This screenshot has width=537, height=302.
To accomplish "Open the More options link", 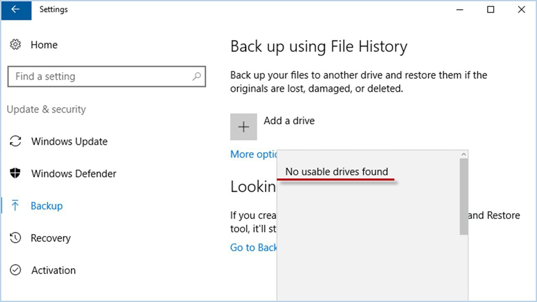I will click(253, 154).
